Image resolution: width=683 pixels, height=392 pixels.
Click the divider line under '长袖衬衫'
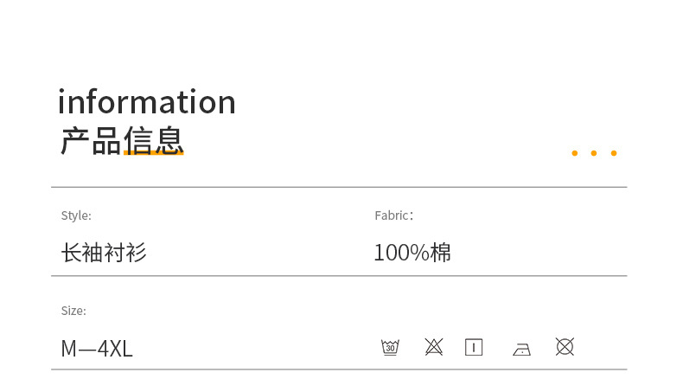click(x=339, y=276)
